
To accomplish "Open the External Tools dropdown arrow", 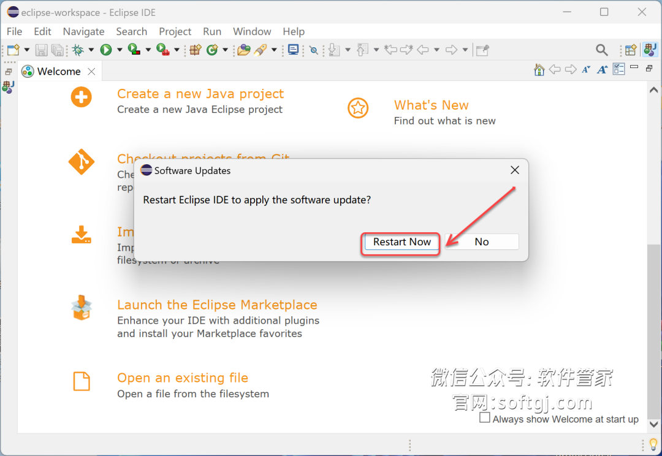I will point(177,50).
